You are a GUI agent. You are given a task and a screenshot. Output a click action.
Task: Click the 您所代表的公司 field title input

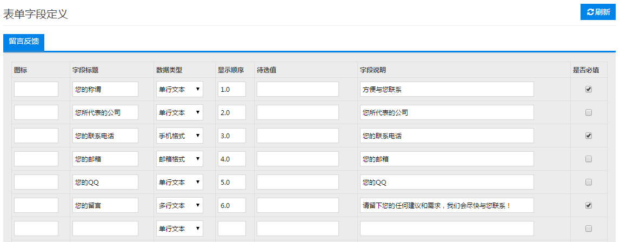pos(105,112)
